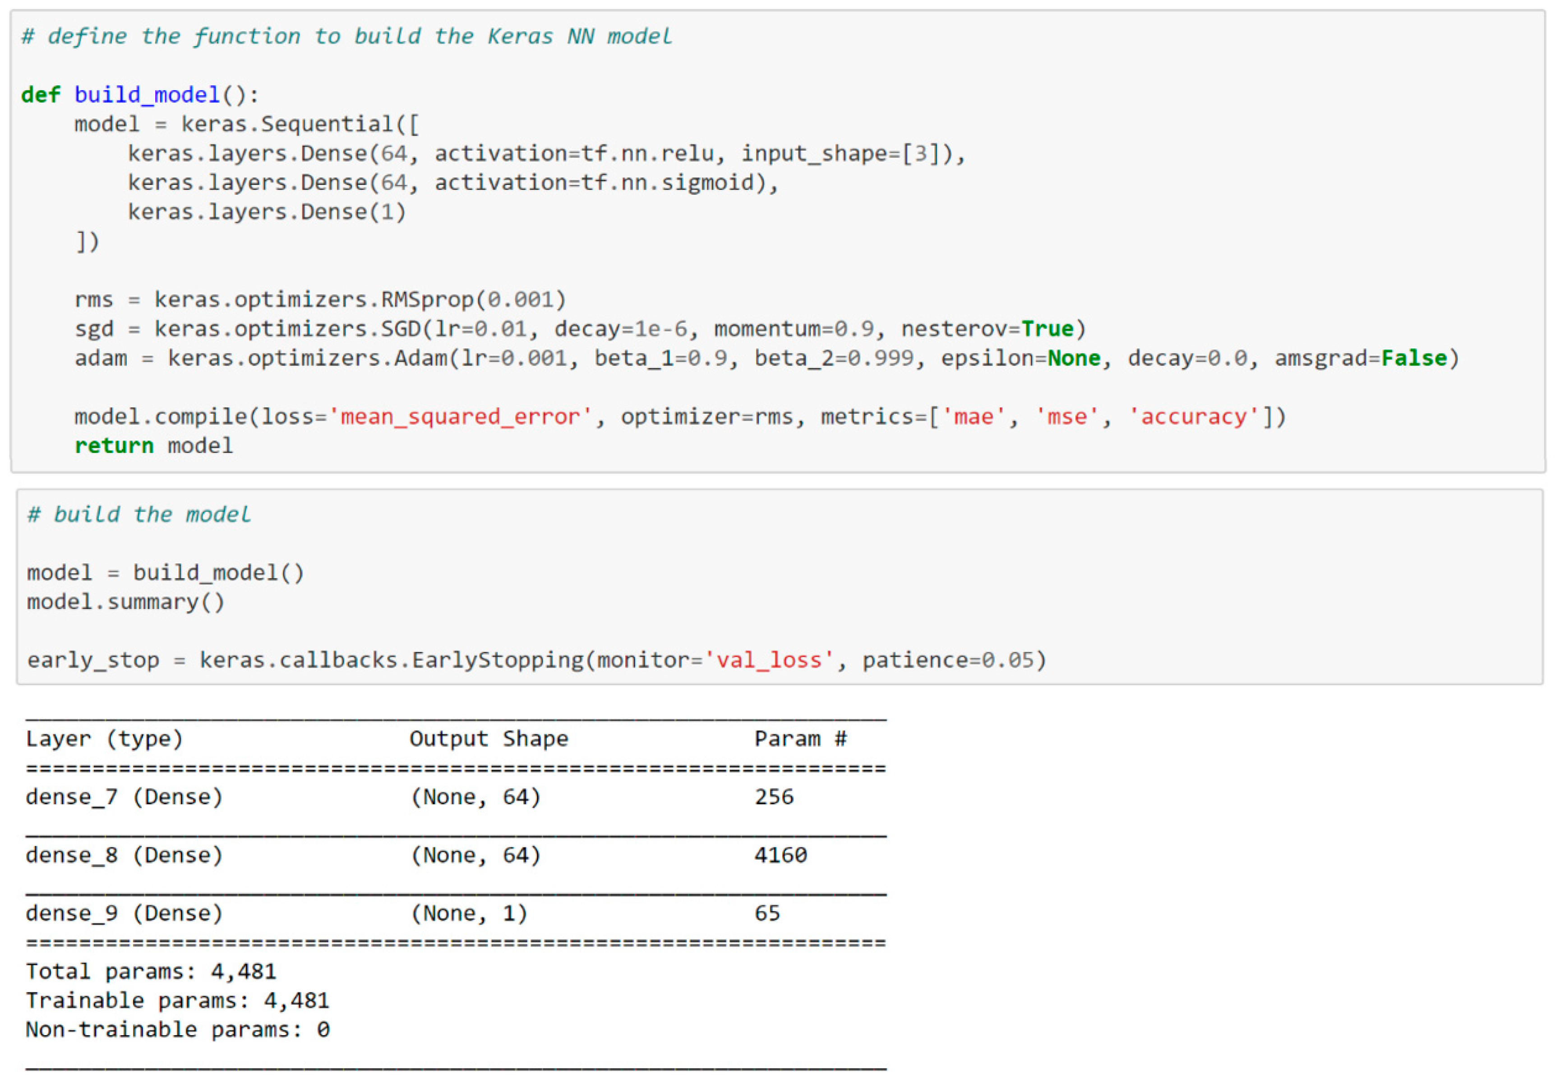Click the build_model function name in definition
The height and width of the screenshot is (1079, 1555).
(147, 95)
